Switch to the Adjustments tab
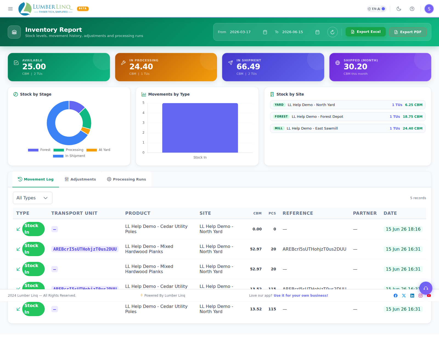 click(80, 179)
